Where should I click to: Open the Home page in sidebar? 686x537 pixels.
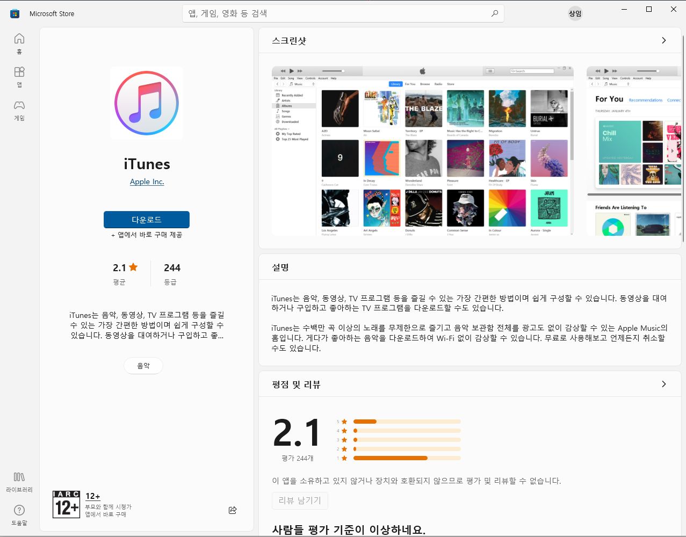click(19, 43)
